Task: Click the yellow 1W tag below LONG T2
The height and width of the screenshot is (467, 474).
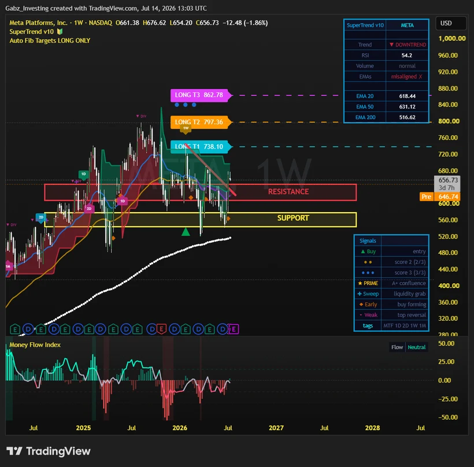Action: coord(186,128)
